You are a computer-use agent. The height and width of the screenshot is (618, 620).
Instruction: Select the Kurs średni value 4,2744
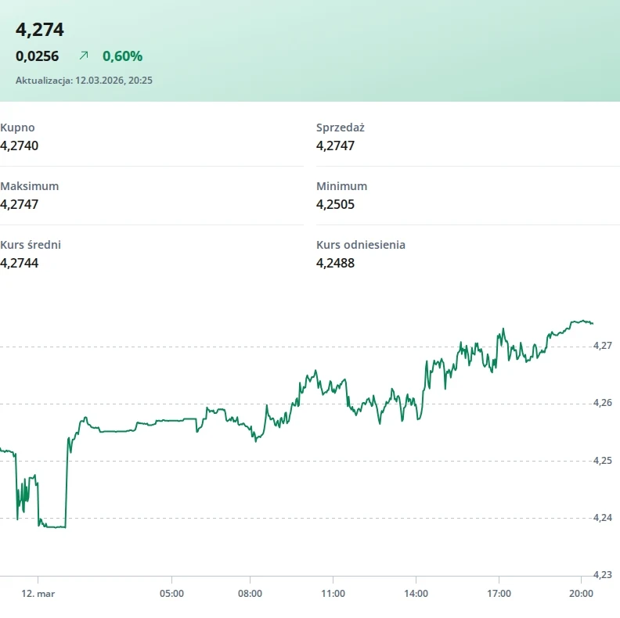[20, 263]
